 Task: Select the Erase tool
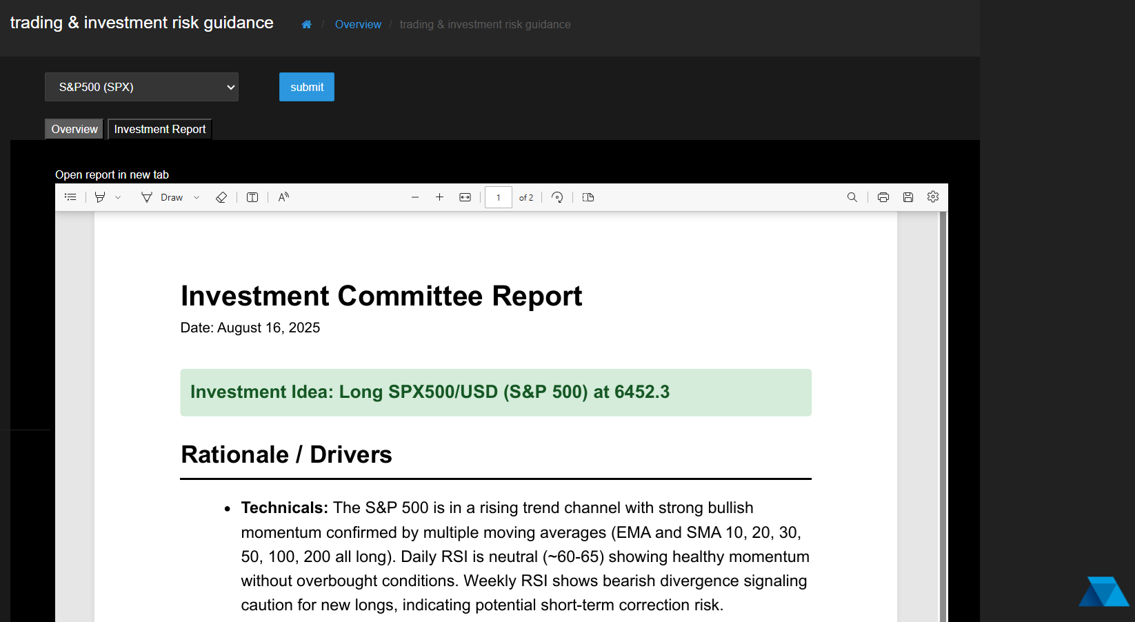(221, 197)
